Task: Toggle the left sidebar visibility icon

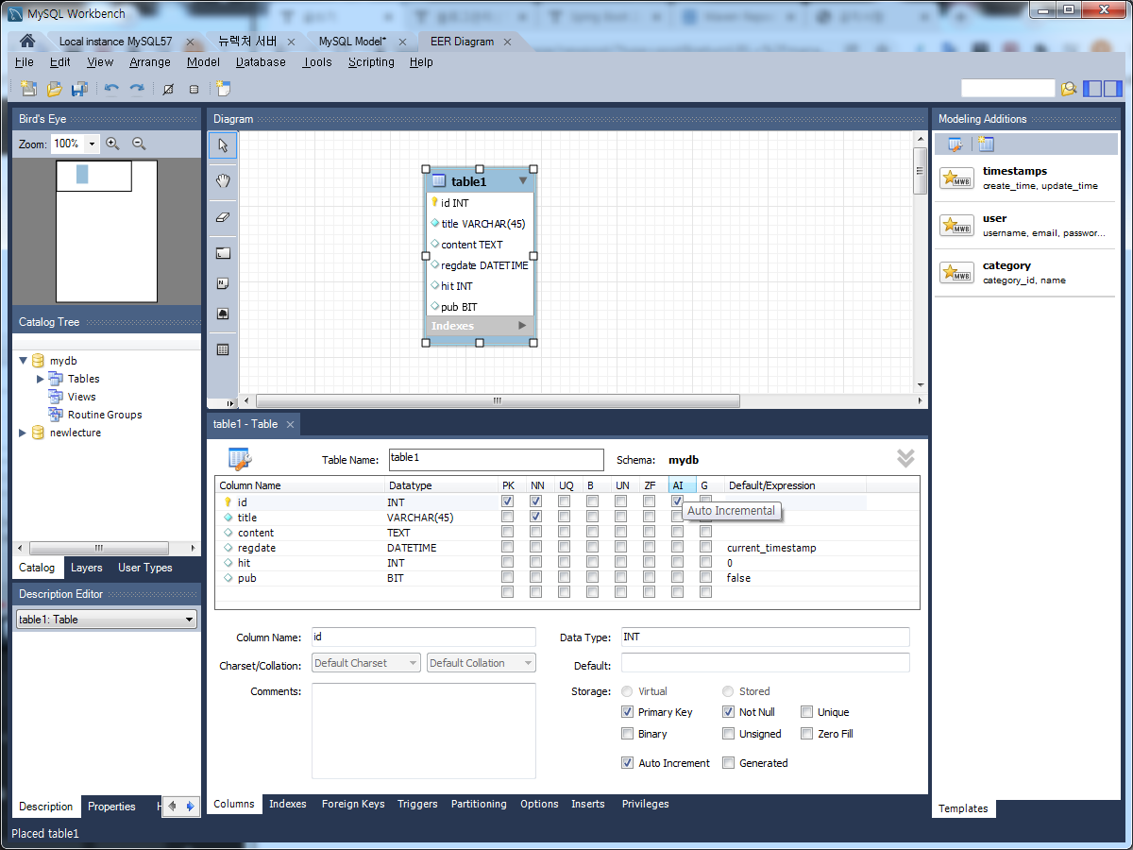Action: pyautogui.click(x=1091, y=89)
